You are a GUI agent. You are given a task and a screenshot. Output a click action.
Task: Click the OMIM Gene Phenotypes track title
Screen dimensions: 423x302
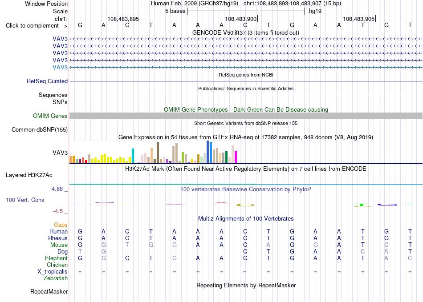(x=246, y=110)
